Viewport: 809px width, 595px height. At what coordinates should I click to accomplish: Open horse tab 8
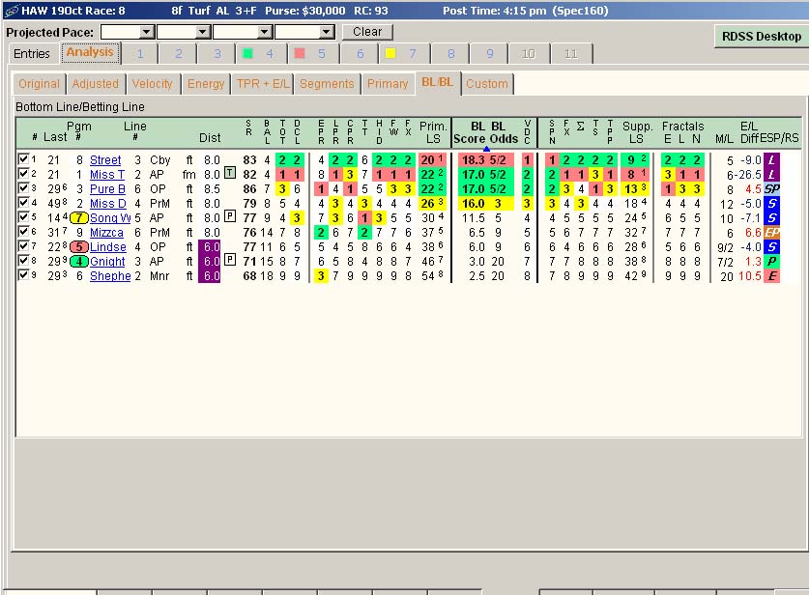click(x=451, y=54)
